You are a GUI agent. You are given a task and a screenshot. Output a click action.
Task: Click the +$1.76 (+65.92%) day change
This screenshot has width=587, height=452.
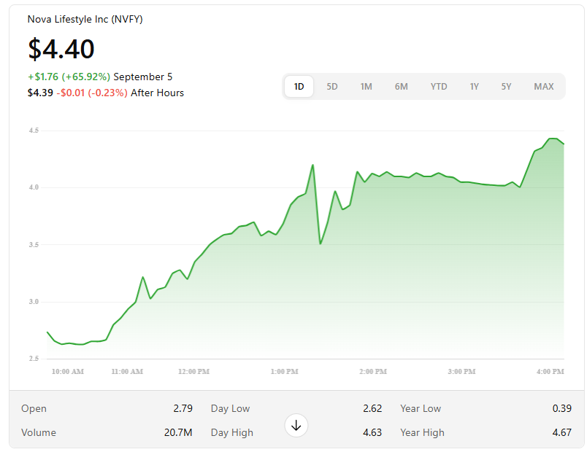point(69,77)
